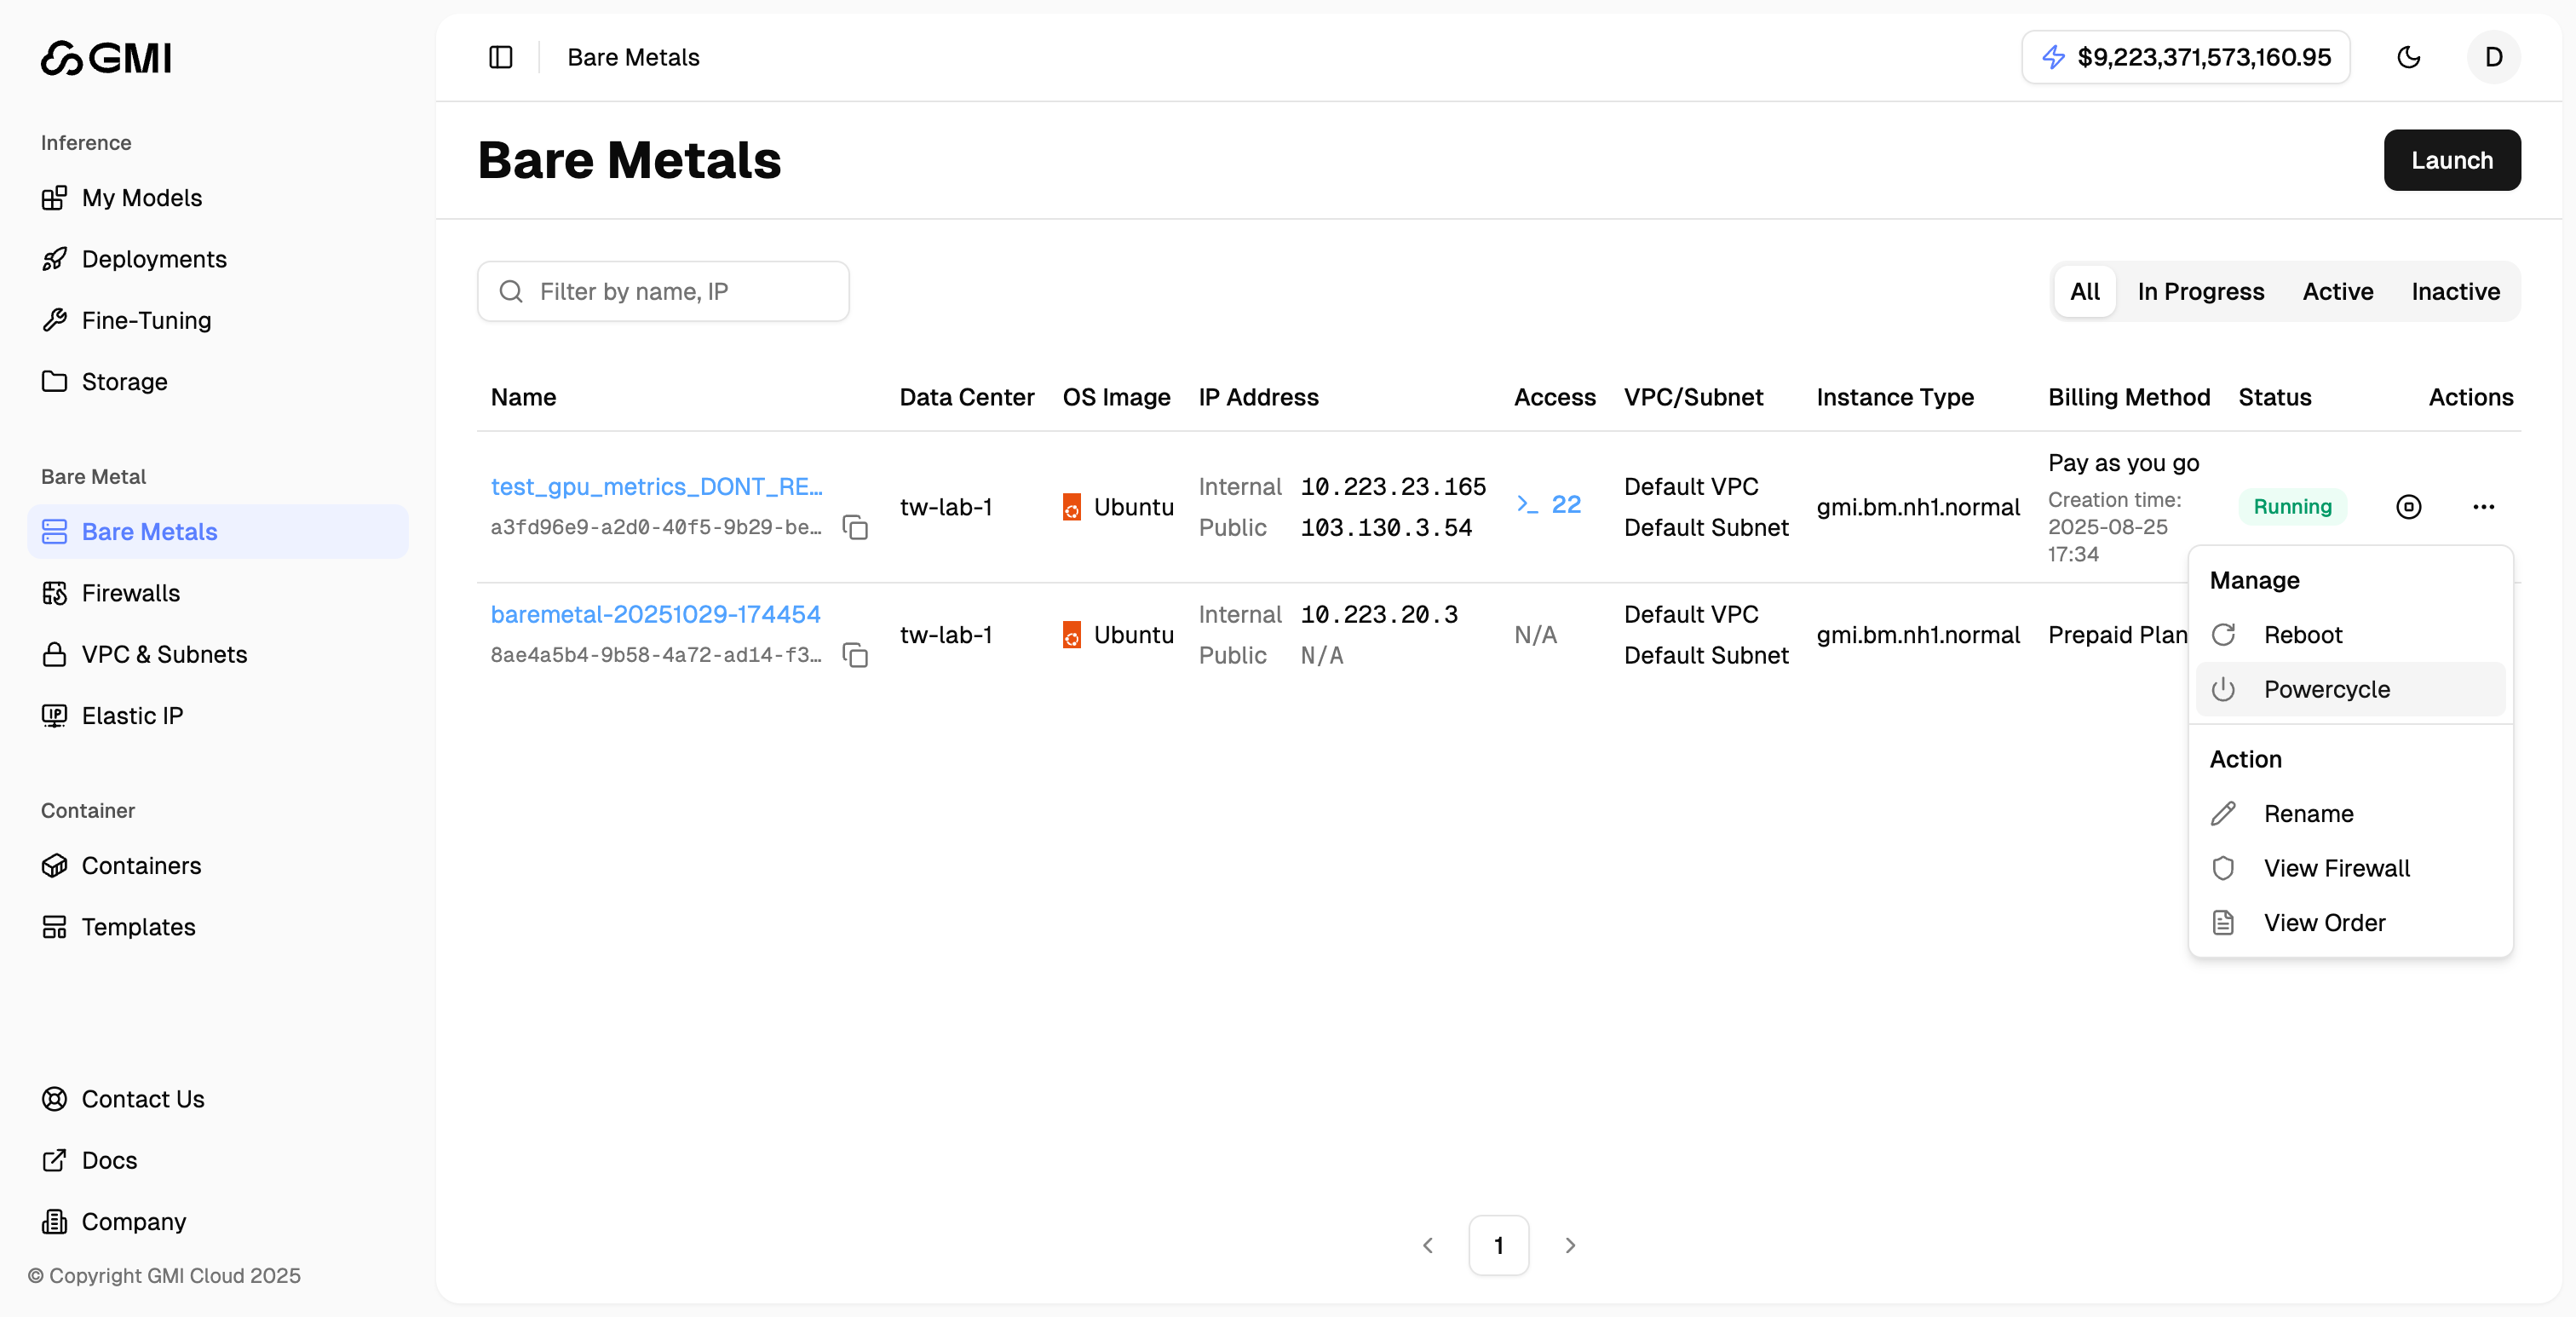Screen dimensions: 2576x1317
Task: Click the lightning bolt next to account balance
Action: [x=2053, y=57]
